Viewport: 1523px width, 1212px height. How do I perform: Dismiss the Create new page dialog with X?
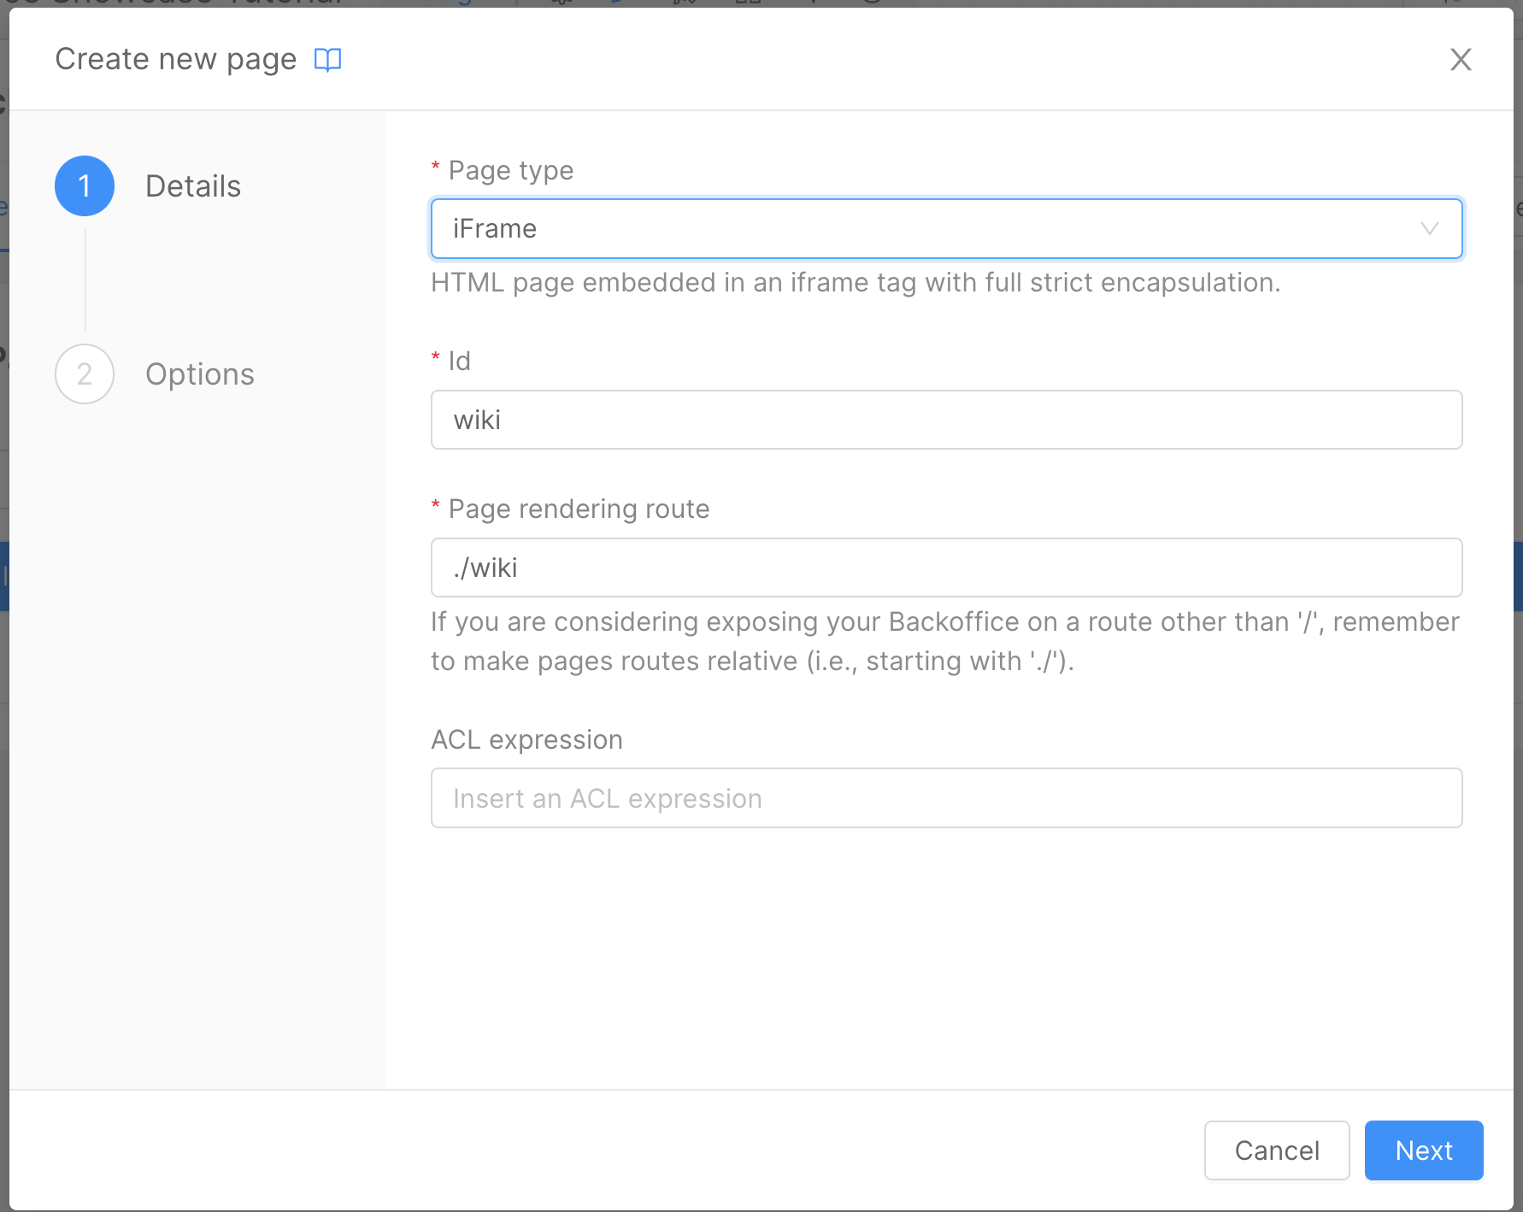[x=1461, y=60]
